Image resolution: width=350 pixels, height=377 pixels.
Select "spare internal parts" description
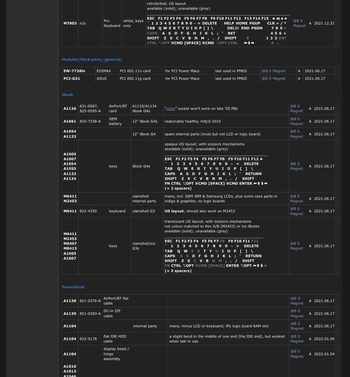tap(213, 134)
